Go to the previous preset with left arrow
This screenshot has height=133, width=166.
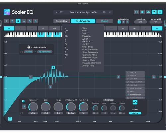coord(57,12)
